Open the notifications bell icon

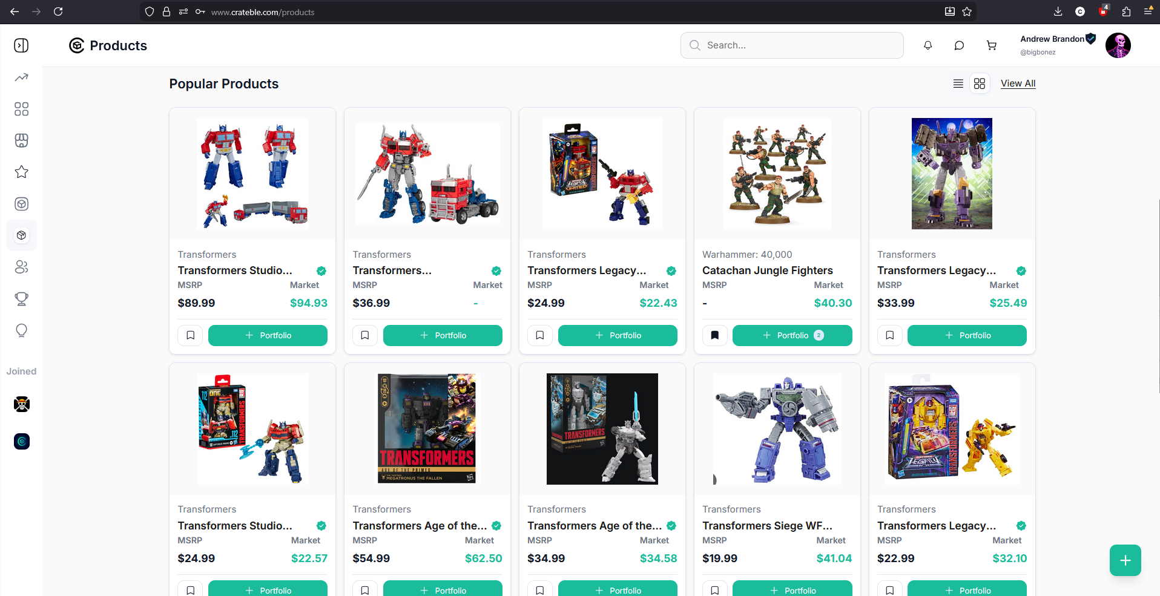coord(928,45)
